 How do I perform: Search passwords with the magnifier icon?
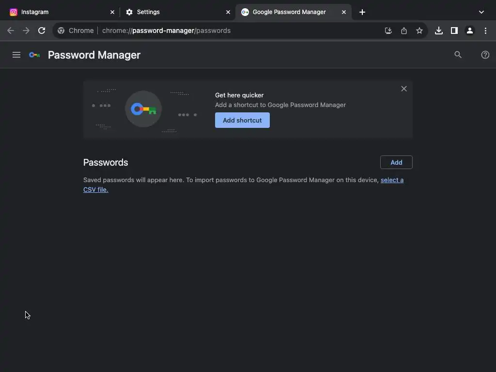pos(458,55)
